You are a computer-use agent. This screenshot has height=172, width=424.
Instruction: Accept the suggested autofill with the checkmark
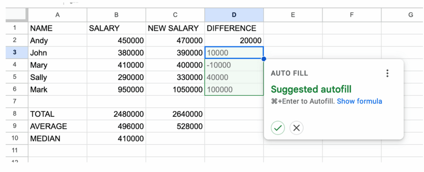click(278, 128)
